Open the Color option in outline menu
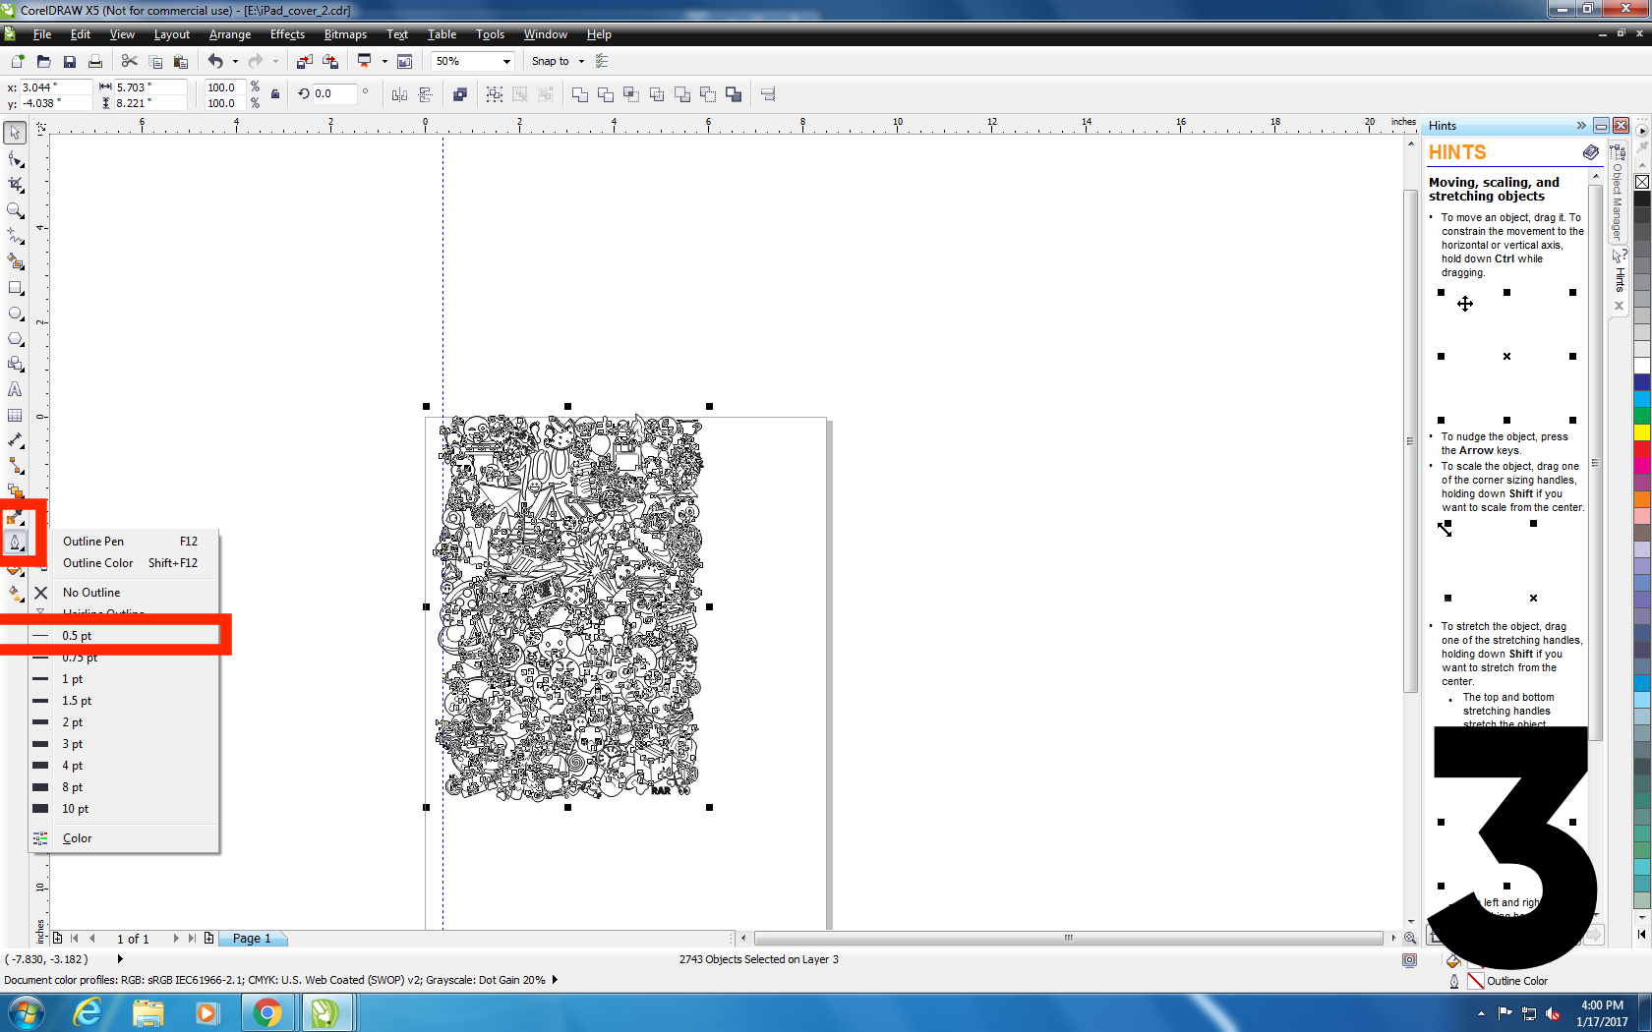This screenshot has height=1032, width=1652. [x=76, y=837]
